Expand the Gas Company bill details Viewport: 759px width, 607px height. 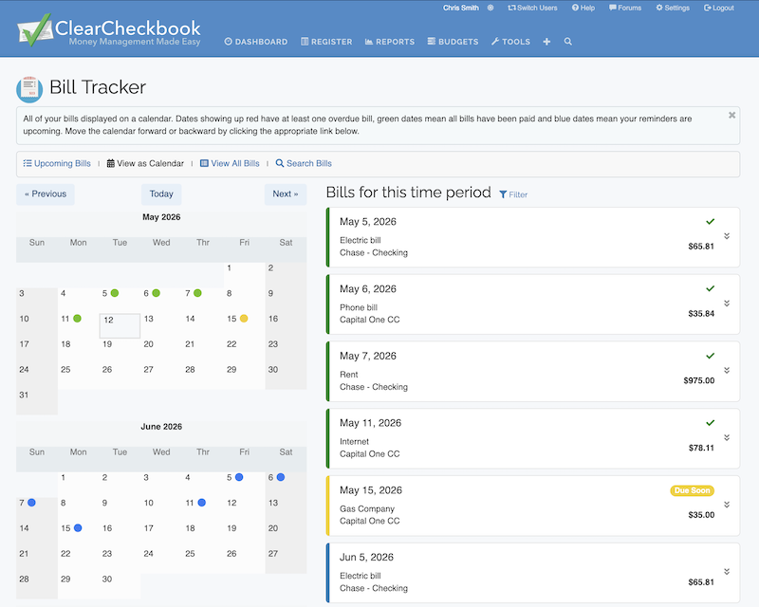(x=727, y=505)
